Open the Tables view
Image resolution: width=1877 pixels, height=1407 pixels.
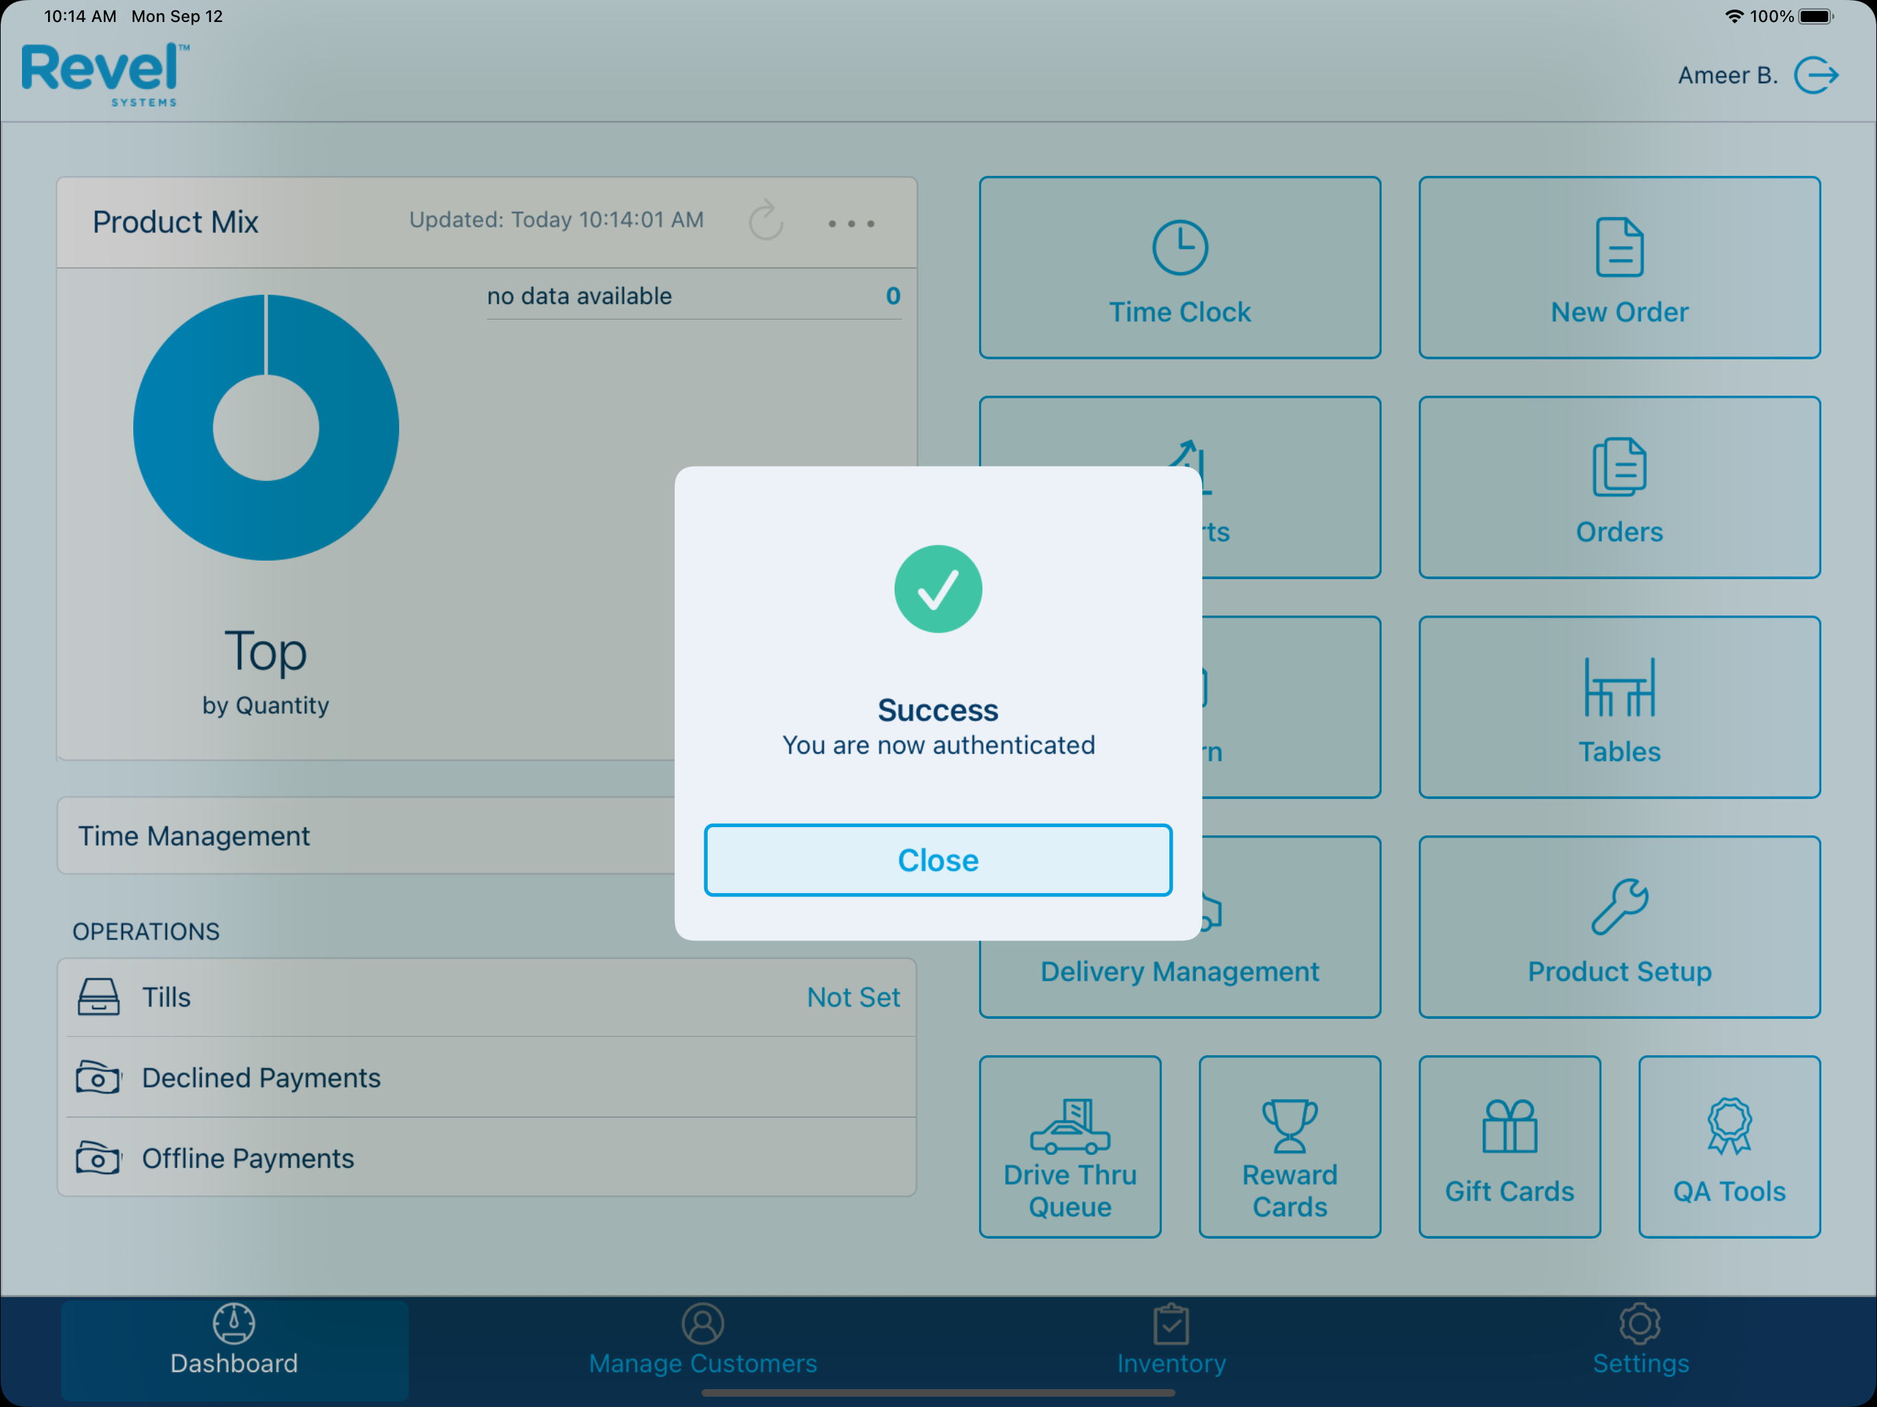1618,708
